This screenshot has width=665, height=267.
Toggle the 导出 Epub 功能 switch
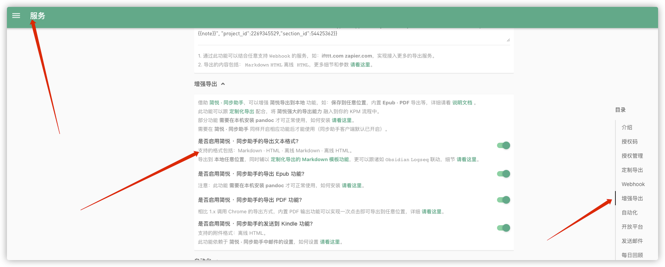click(504, 174)
